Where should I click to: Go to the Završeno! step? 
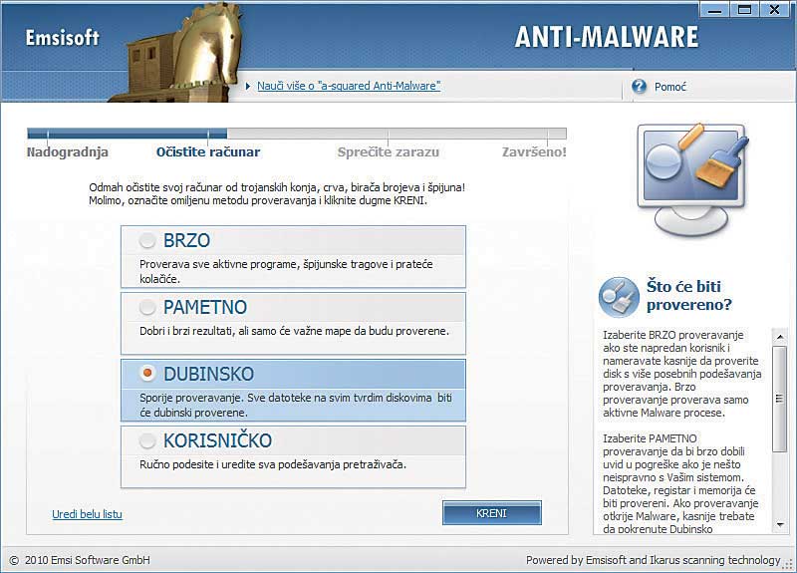tap(534, 152)
